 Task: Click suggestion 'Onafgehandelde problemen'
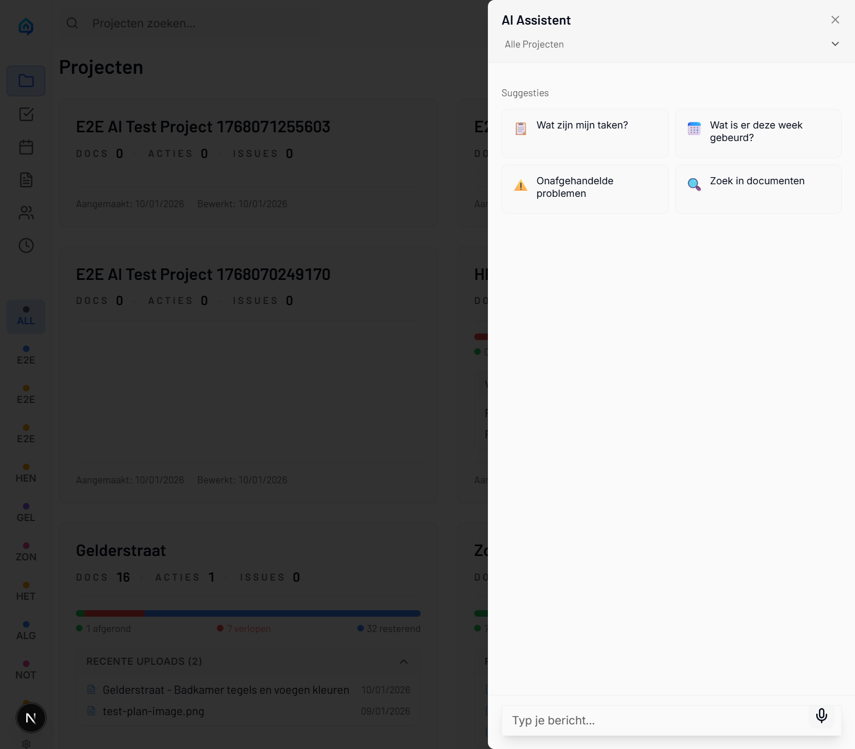585,189
